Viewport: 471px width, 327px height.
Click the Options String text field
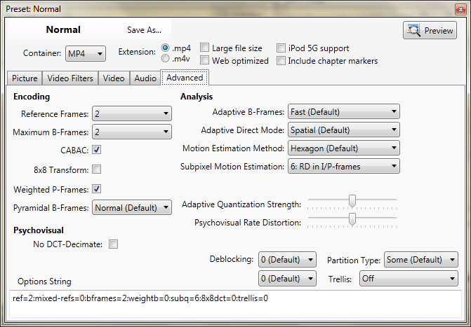(235, 302)
